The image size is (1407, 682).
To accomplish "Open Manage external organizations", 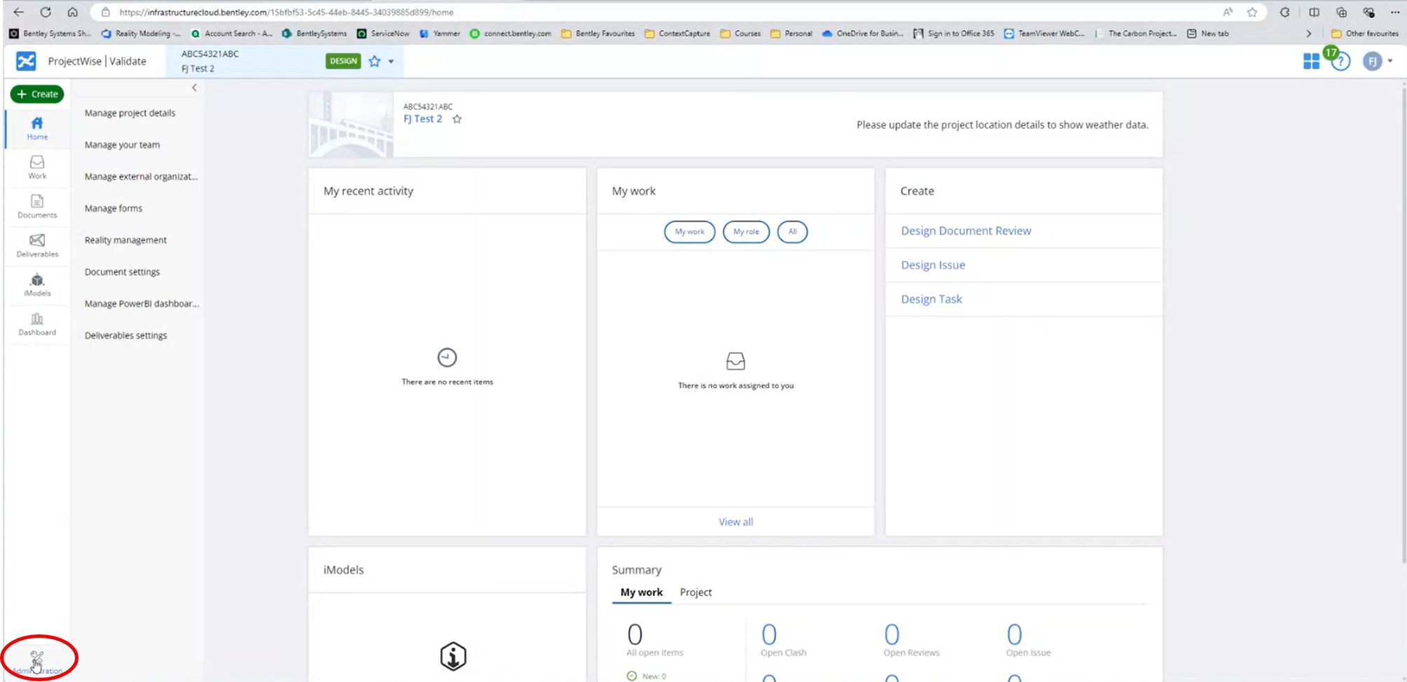I will [x=141, y=177].
